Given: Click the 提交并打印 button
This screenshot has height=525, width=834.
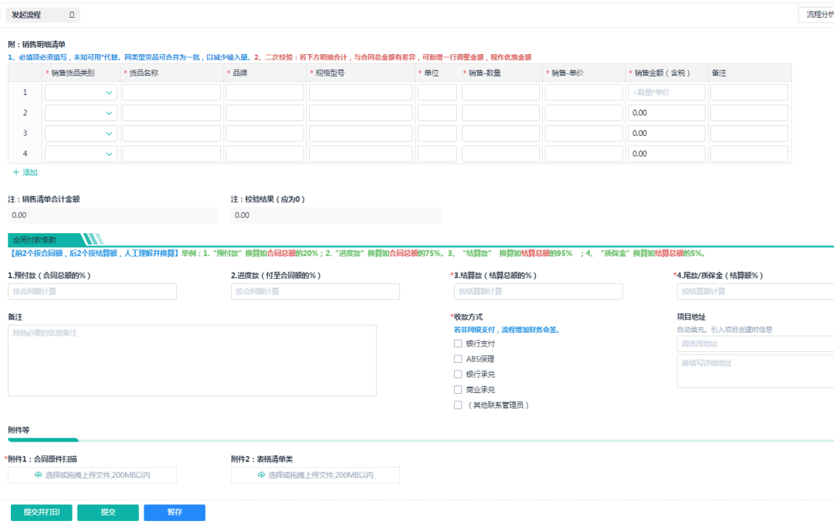Looking at the screenshot, I should tap(42, 512).
